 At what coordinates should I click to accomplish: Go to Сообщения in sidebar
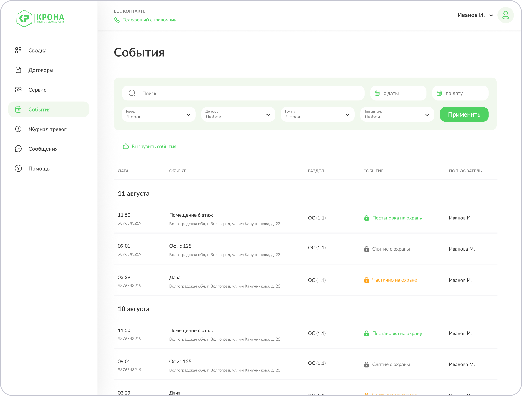[x=43, y=149]
